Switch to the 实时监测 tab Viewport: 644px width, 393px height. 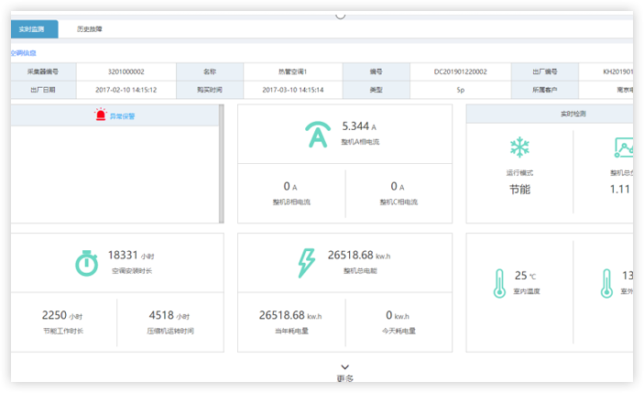pyautogui.click(x=34, y=29)
